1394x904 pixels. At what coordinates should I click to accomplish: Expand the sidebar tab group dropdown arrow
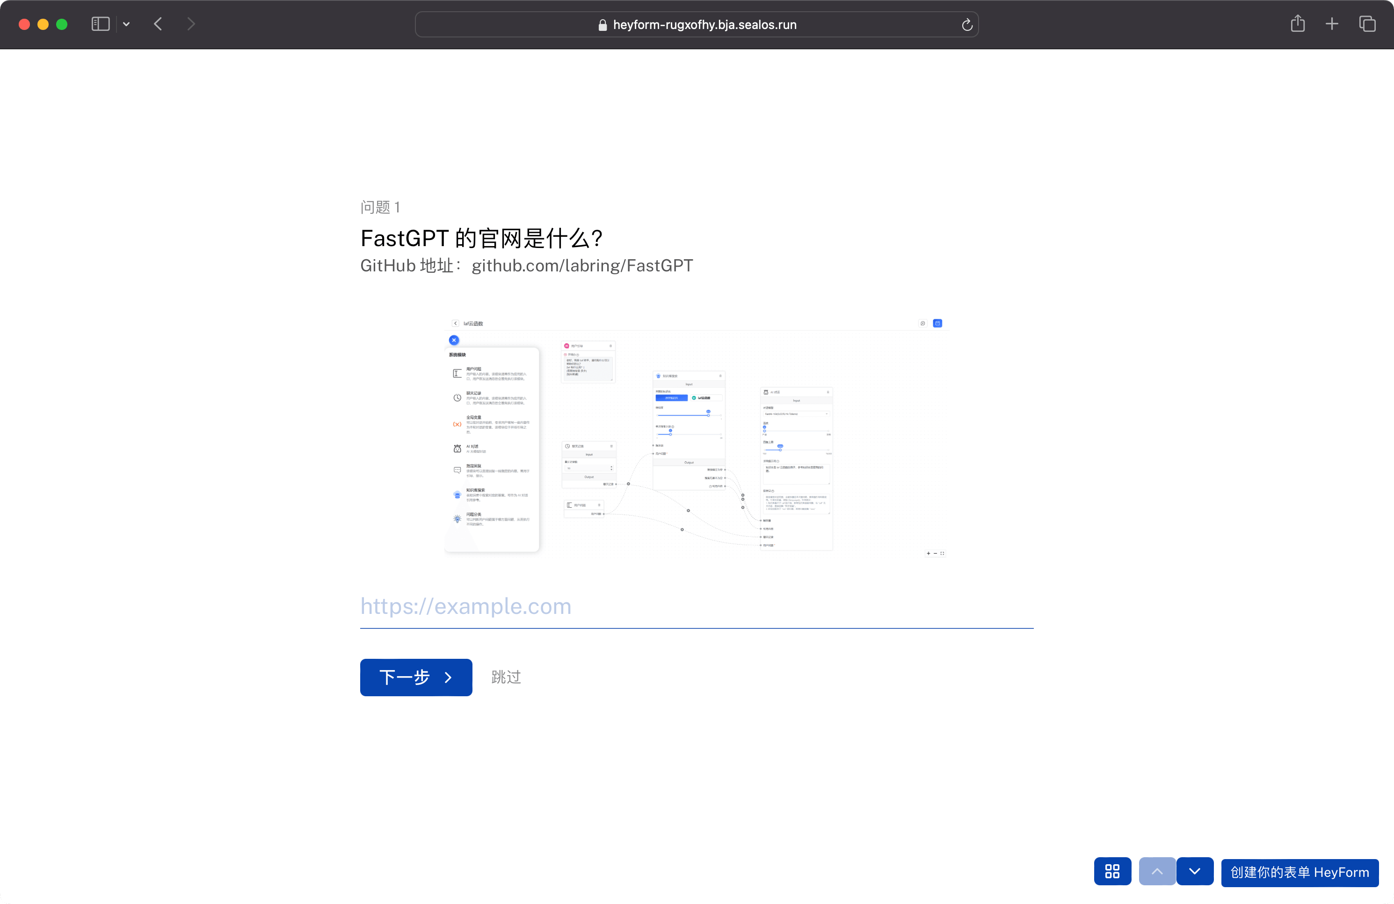point(126,25)
